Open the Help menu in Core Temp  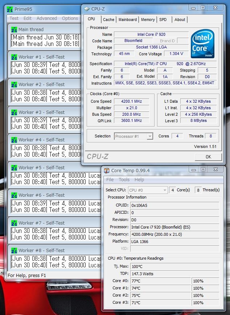[139, 180]
